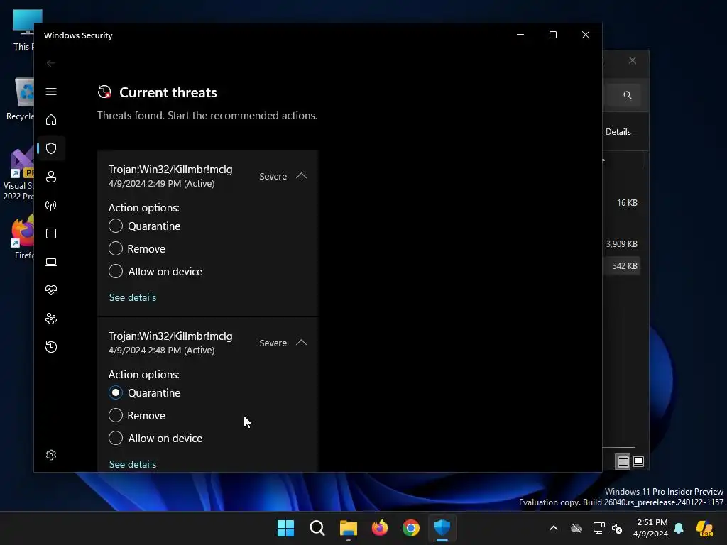The width and height of the screenshot is (727, 545).
Task: Select Quarantine for the 2:48 PM threat
Action: 116,392
